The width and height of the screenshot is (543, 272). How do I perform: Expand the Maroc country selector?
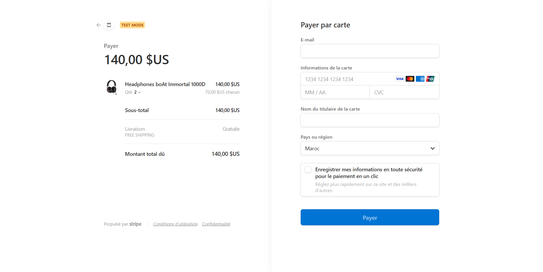369,148
